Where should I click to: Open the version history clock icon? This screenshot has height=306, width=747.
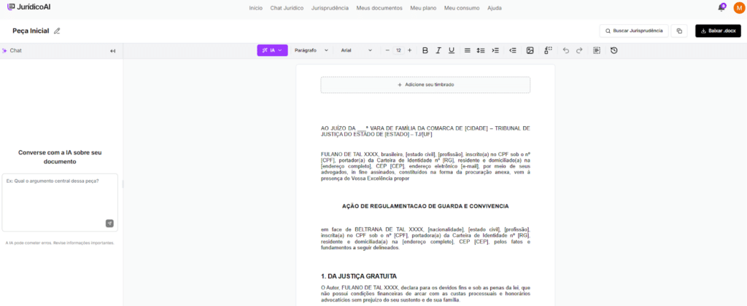(x=614, y=50)
